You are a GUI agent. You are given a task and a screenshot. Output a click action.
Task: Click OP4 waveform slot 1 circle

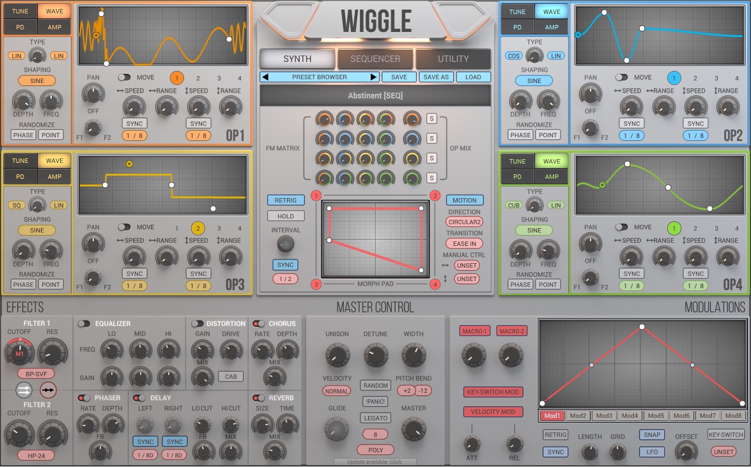point(674,228)
